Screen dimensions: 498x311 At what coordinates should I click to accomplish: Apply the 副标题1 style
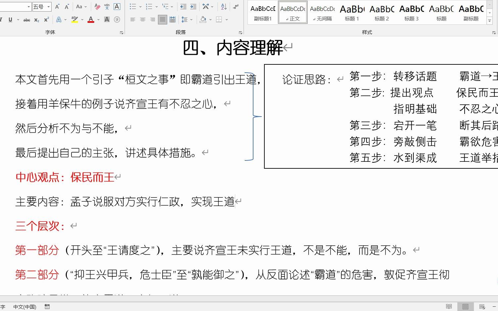point(263,13)
